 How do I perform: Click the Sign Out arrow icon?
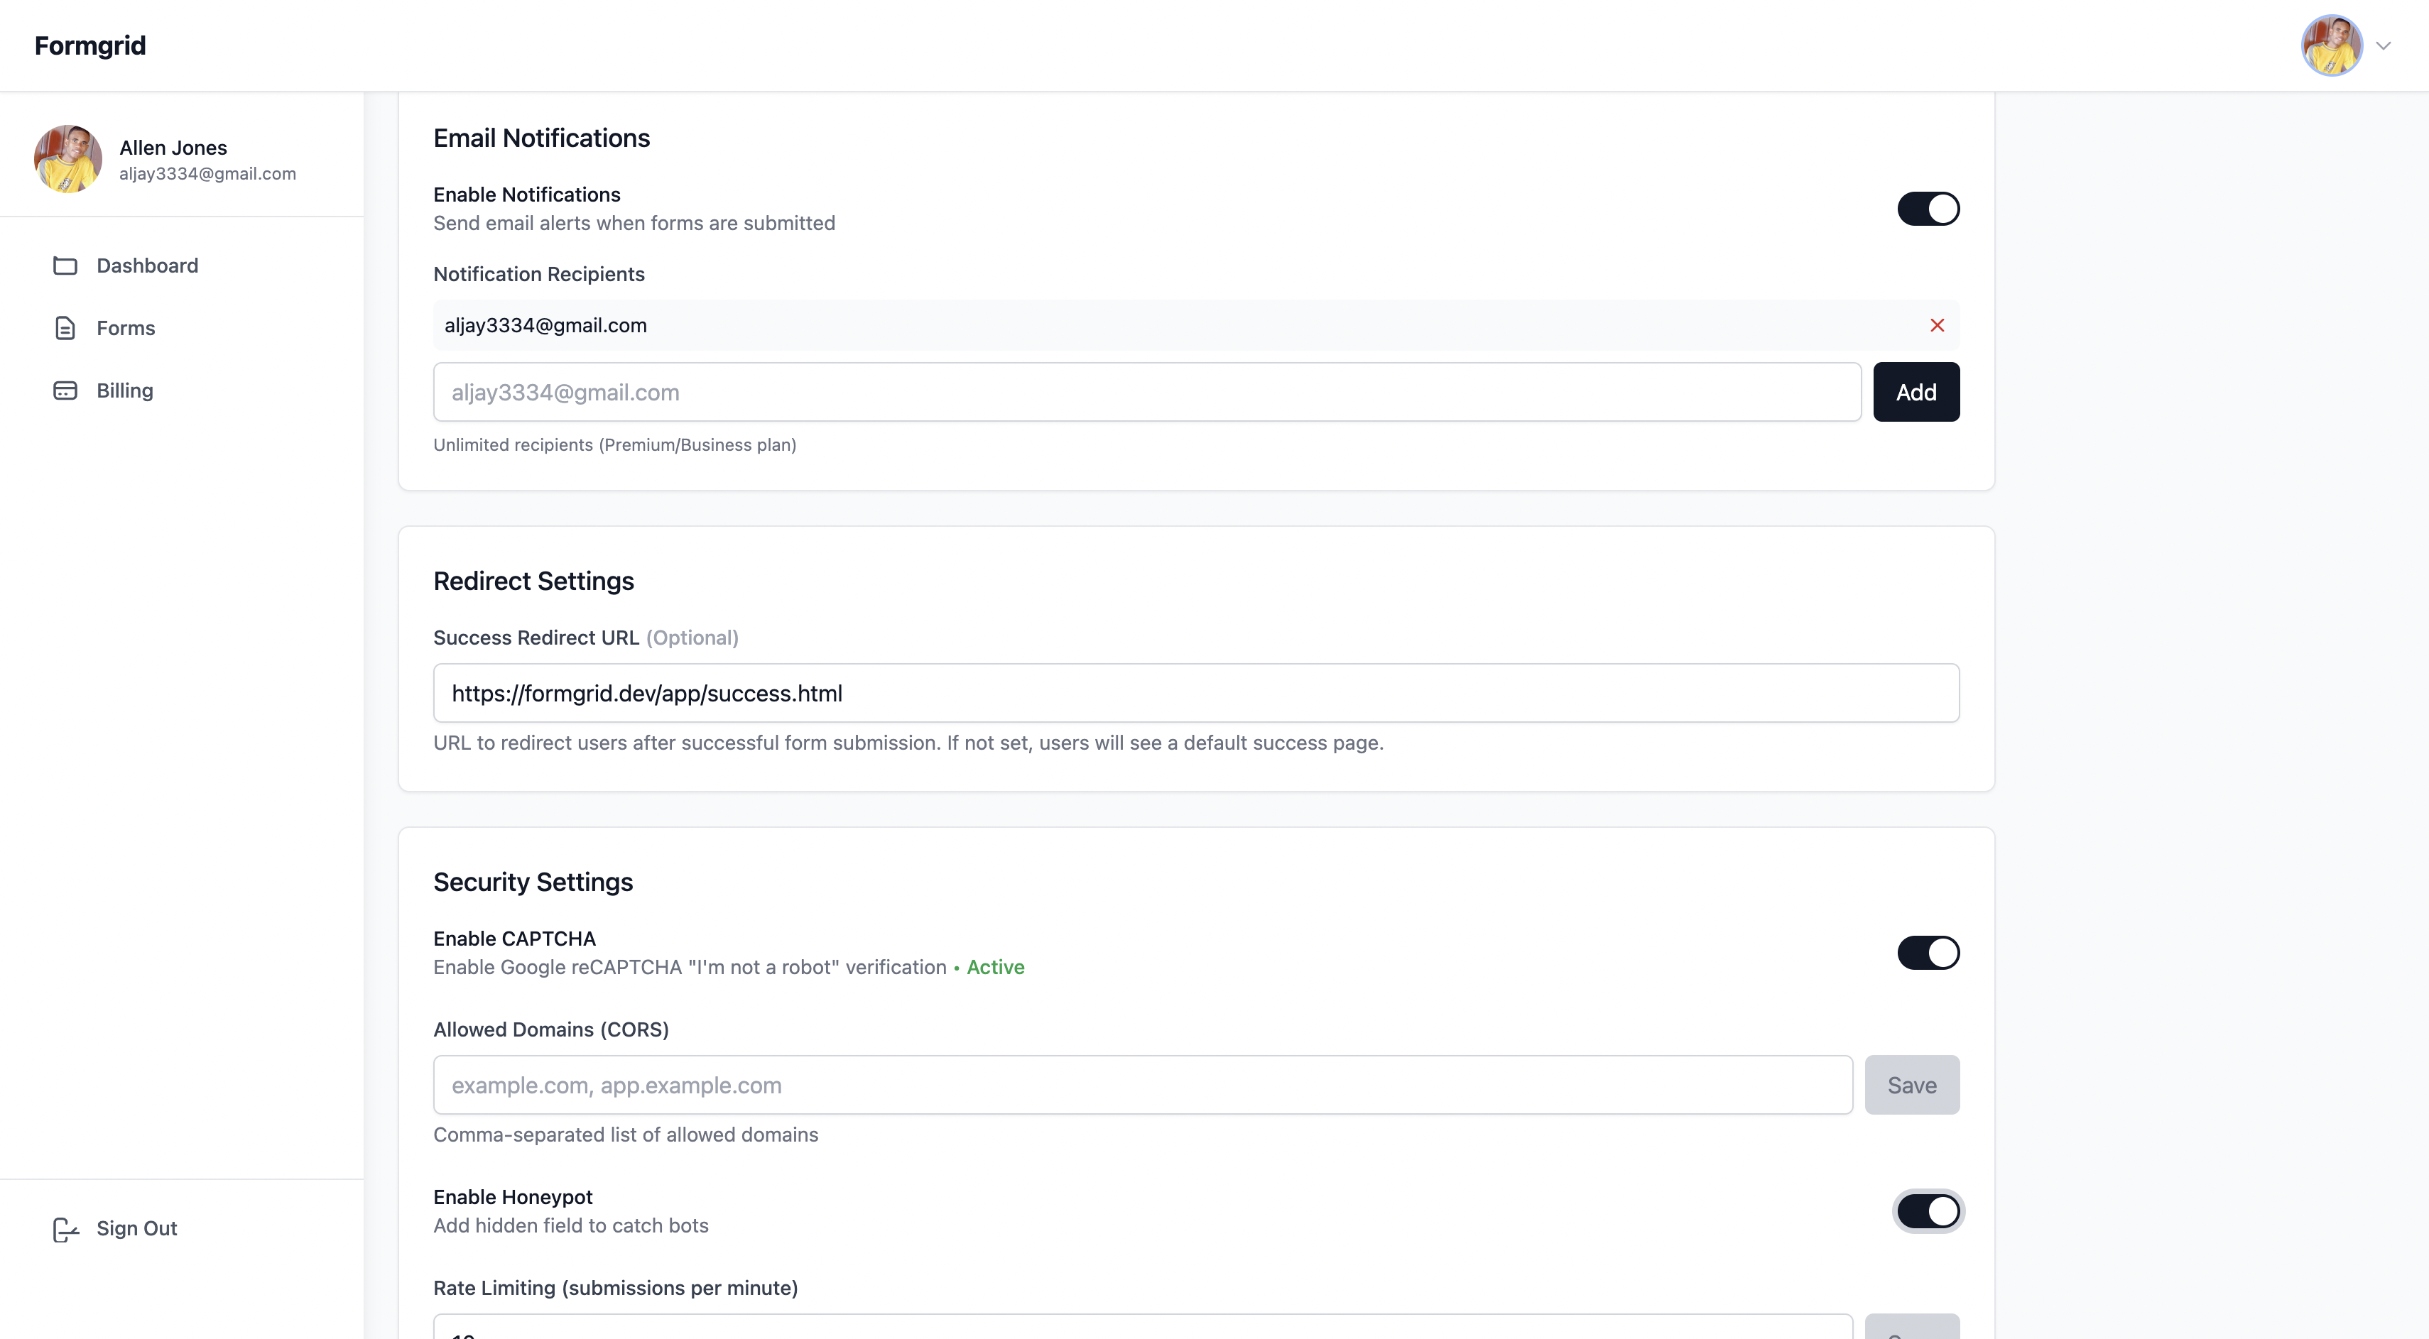[65, 1229]
